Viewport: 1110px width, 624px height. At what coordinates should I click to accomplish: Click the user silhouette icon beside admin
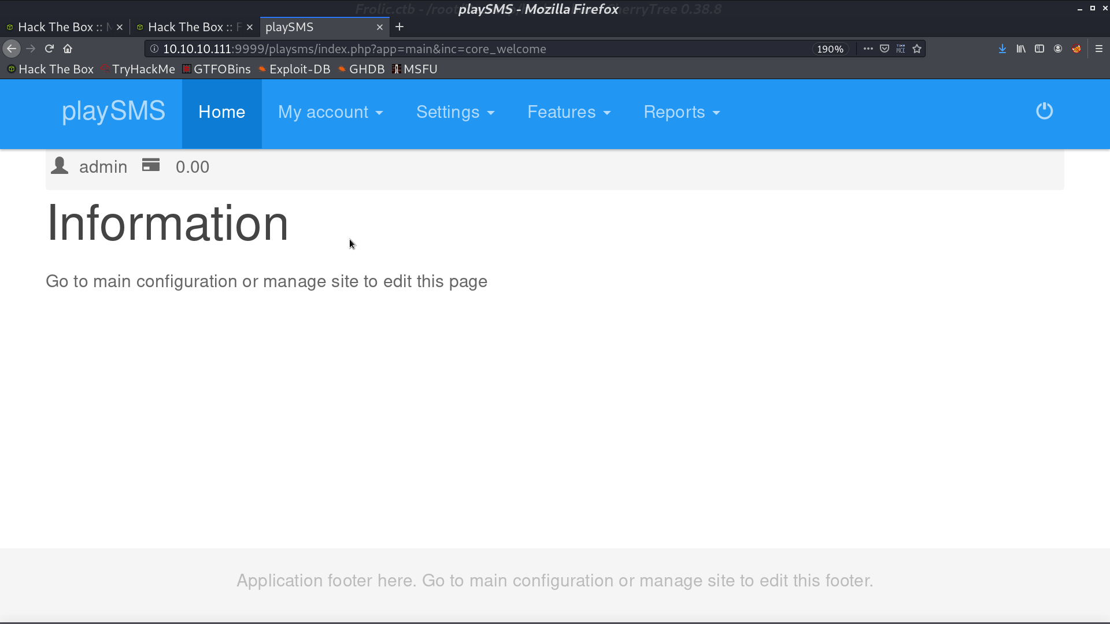tap(60, 166)
